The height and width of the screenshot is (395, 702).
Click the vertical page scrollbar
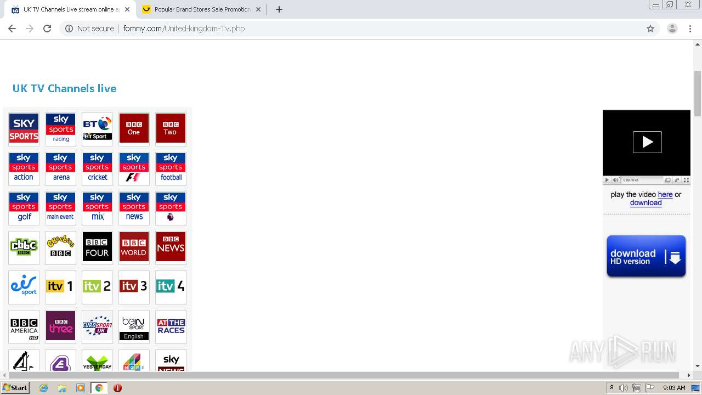698,93
